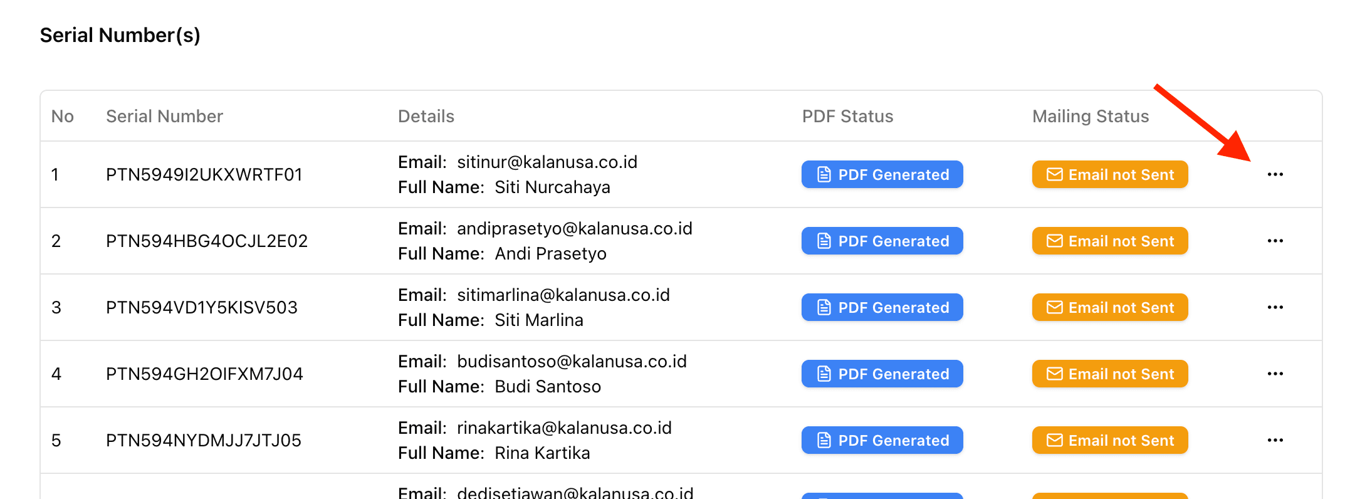The height and width of the screenshot is (499, 1350).
Task: Click the PDF Status column header
Action: [847, 116]
